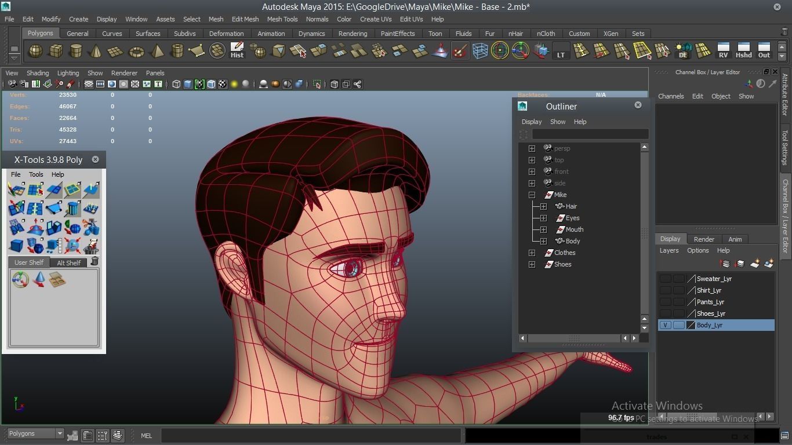Click the lattice cage shelf icon
792x445 pixels.
click(480, 51)
